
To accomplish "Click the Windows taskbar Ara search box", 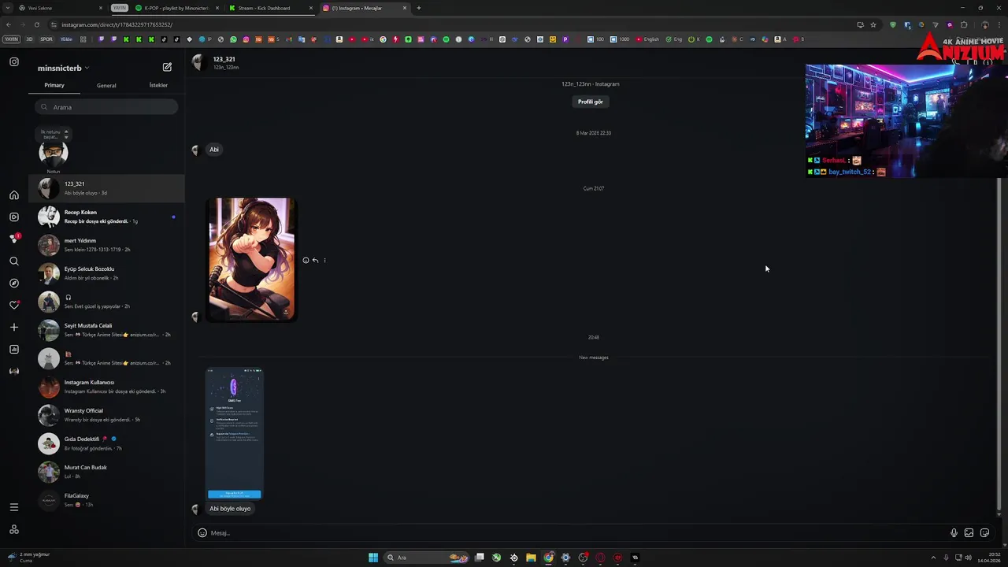I will point(425,558).
